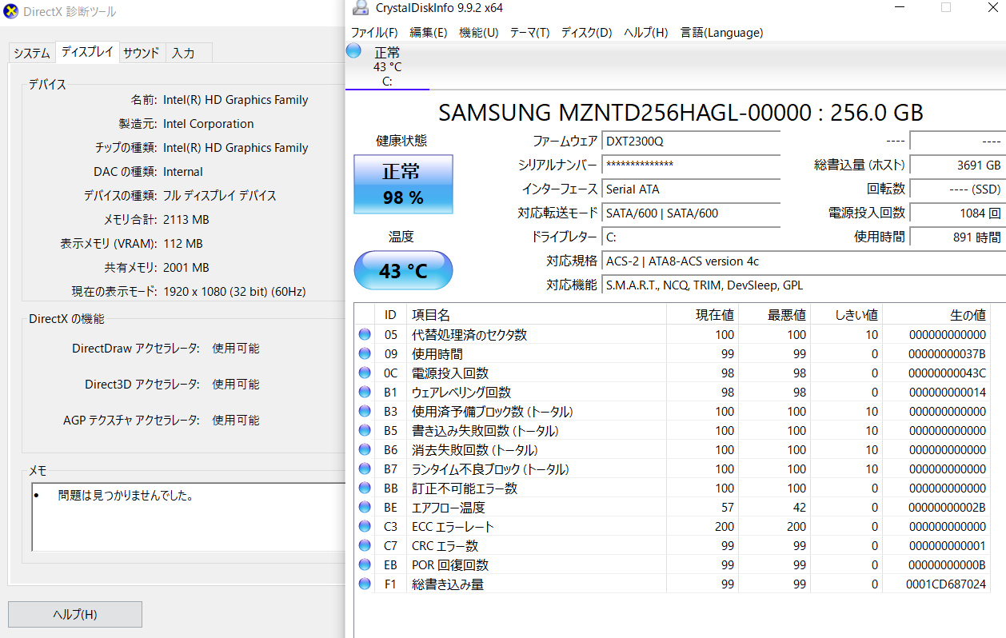The width and height of the screenshot is (1006, 638).
Task: Click the 最悪値 column header
Action: [774, 315]
